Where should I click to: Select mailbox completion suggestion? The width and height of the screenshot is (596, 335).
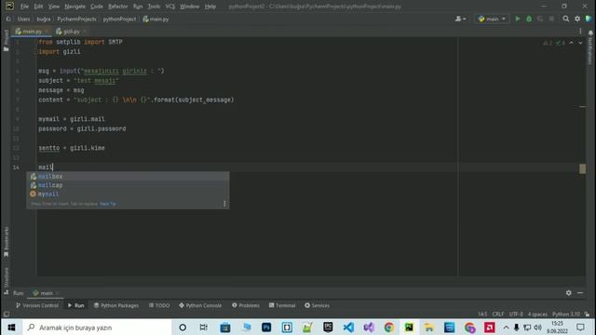click(x=128, y=176)
